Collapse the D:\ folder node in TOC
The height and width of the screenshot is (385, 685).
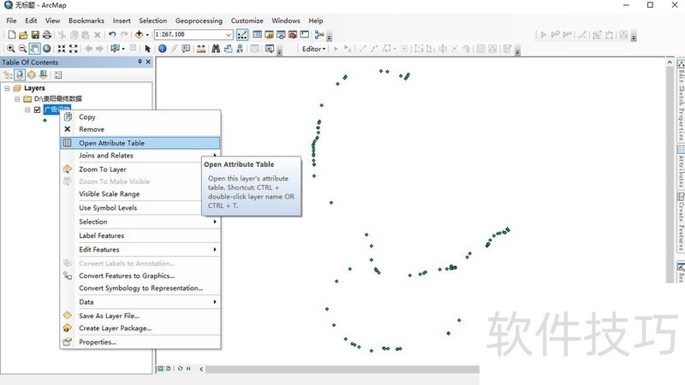click(17, 99)
